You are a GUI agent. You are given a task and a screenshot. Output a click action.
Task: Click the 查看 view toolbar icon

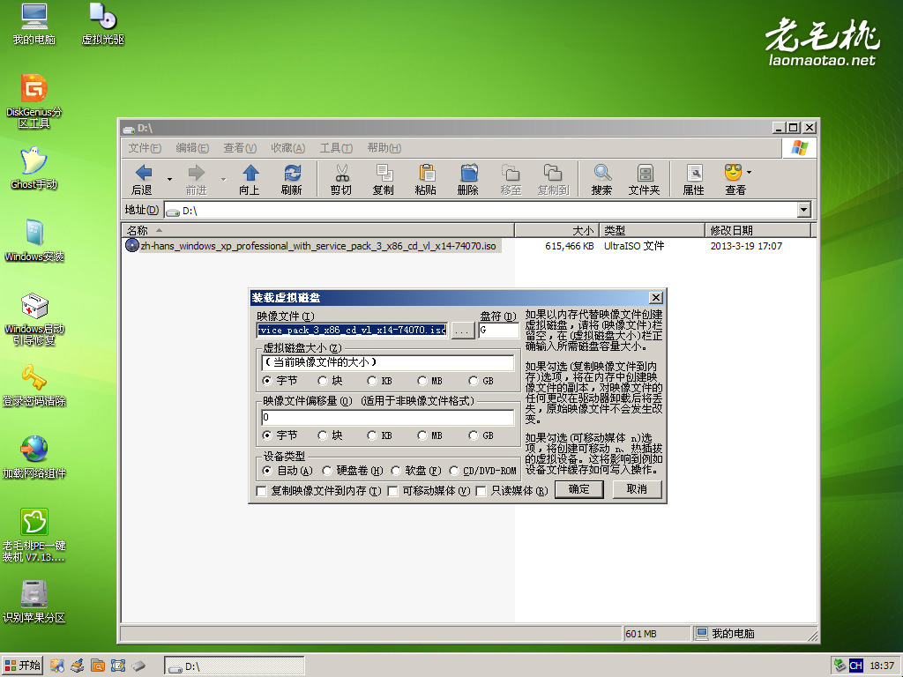point(735,179)
